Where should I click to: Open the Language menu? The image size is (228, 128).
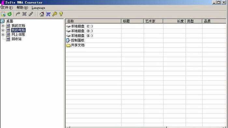[38, 8]
